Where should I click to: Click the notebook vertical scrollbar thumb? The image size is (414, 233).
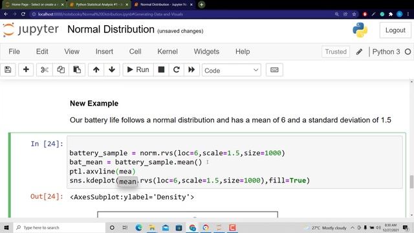pos(411,182)
